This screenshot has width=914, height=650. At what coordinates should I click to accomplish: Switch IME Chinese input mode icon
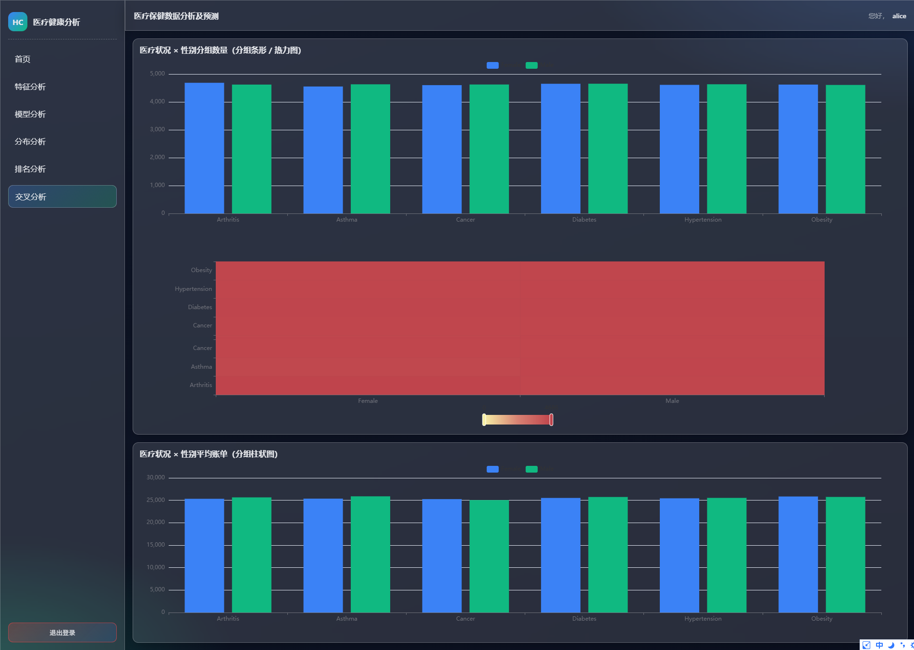(x=879, y=645)
